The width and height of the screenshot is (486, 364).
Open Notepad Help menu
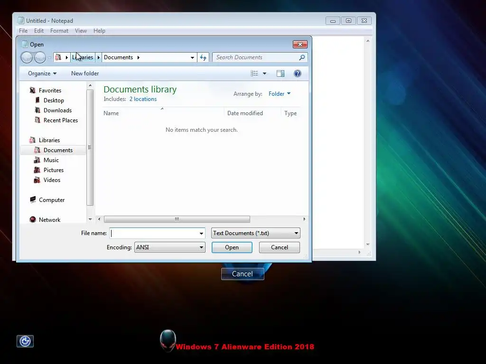click(x=99, y=31)
